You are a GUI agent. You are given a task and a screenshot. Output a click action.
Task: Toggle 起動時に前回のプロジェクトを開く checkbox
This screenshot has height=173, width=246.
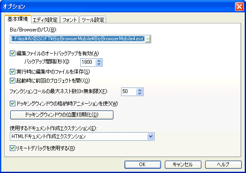coord(12,81)
